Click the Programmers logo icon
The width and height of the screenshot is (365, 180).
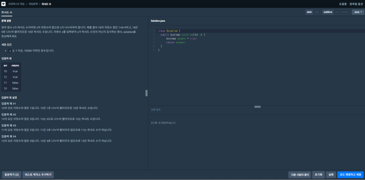pyautogui.click(x=3, y=4)
